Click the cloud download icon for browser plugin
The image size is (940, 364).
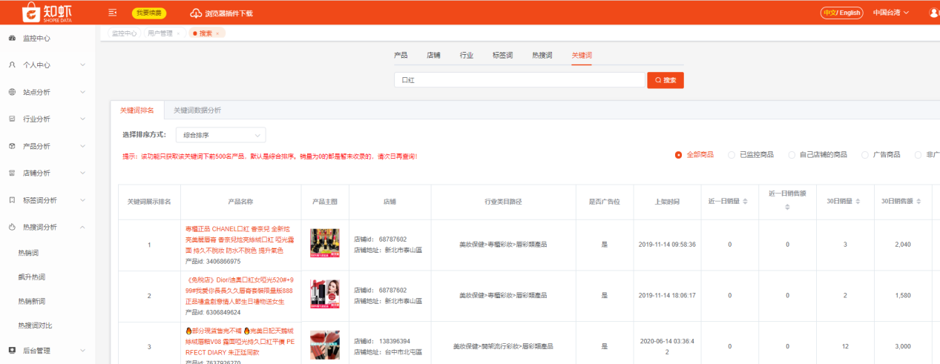196,13
